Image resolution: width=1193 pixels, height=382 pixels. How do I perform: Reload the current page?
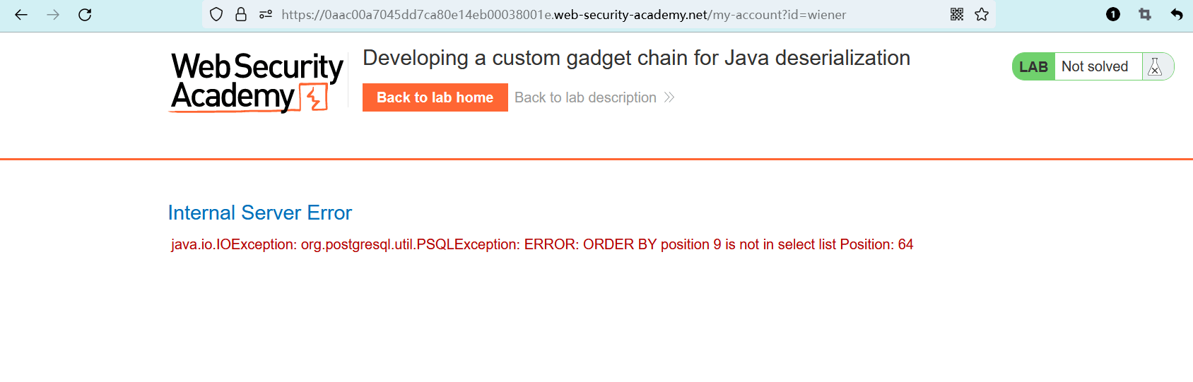[85, 15]
